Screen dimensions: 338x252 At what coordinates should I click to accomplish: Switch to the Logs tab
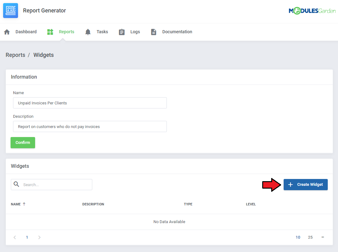[x=135, y=32]
